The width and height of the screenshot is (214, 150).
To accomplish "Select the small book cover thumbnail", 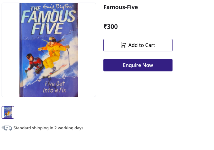I will (x=8, y=112).
